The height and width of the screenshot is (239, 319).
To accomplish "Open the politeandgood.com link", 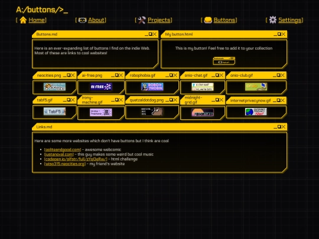I will pyautogui.click(x=63, y=149).
